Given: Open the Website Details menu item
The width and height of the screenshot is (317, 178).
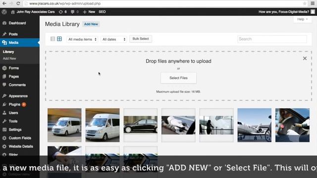Looking at the screenshot, I should (21, 146).
